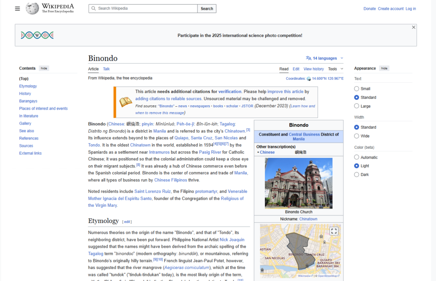Hide the Contents sidebar
436x281 pixels.
[x=44, y=68]
